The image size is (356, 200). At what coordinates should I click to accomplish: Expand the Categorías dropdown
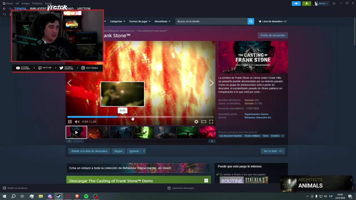coord(117,21)
